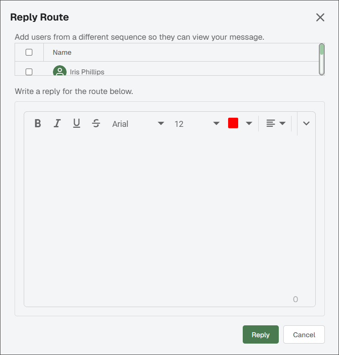The width and height of the screenshot is (339, 355).
Task: Open the Arial font family dropdown
Action: [x=138, y=124]
